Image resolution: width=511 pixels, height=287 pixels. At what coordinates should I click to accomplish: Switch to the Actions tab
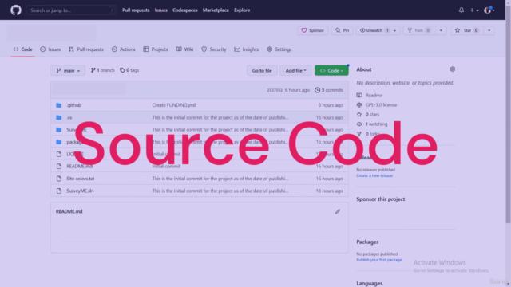click(x=123, y=49)
